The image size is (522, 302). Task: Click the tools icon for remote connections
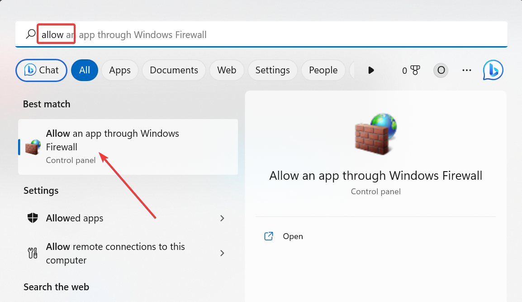coord(33,253)
